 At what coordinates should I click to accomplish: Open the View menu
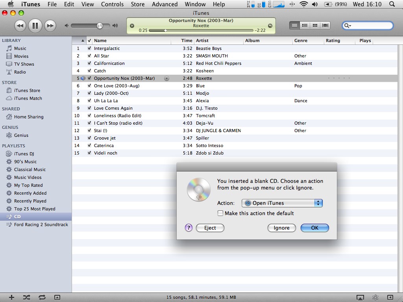[88, 4]
